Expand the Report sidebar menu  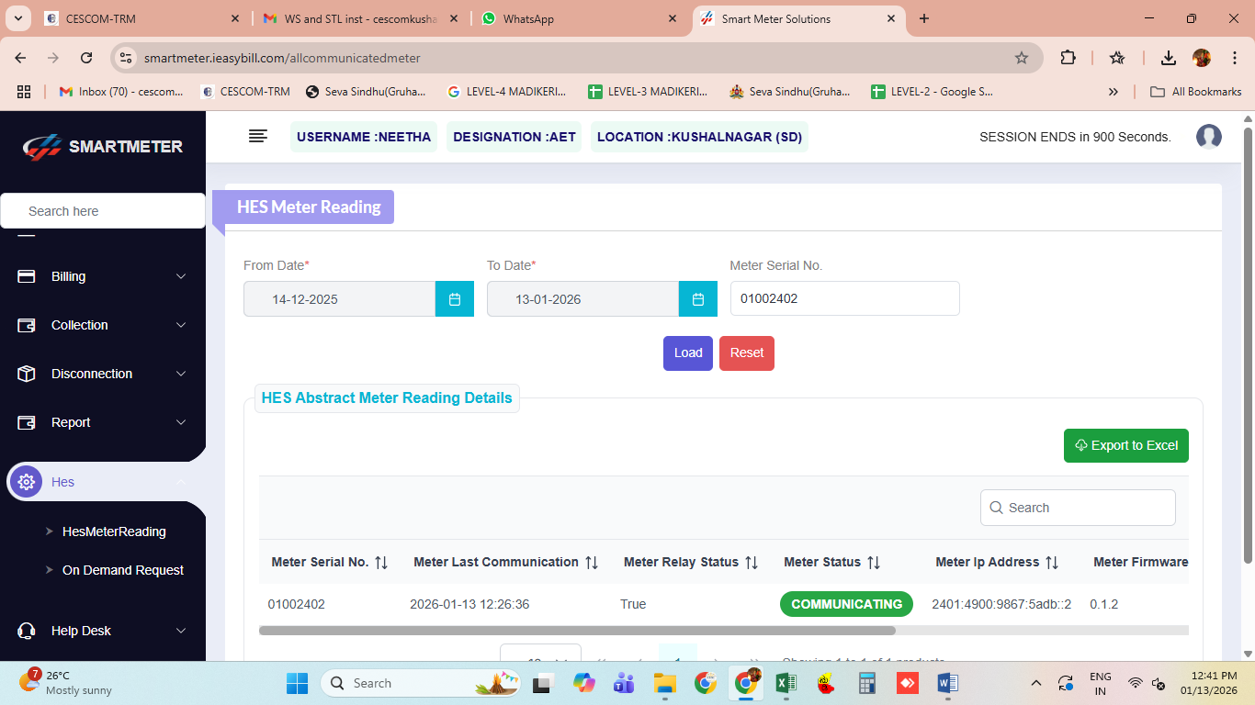tap(103, 422)
